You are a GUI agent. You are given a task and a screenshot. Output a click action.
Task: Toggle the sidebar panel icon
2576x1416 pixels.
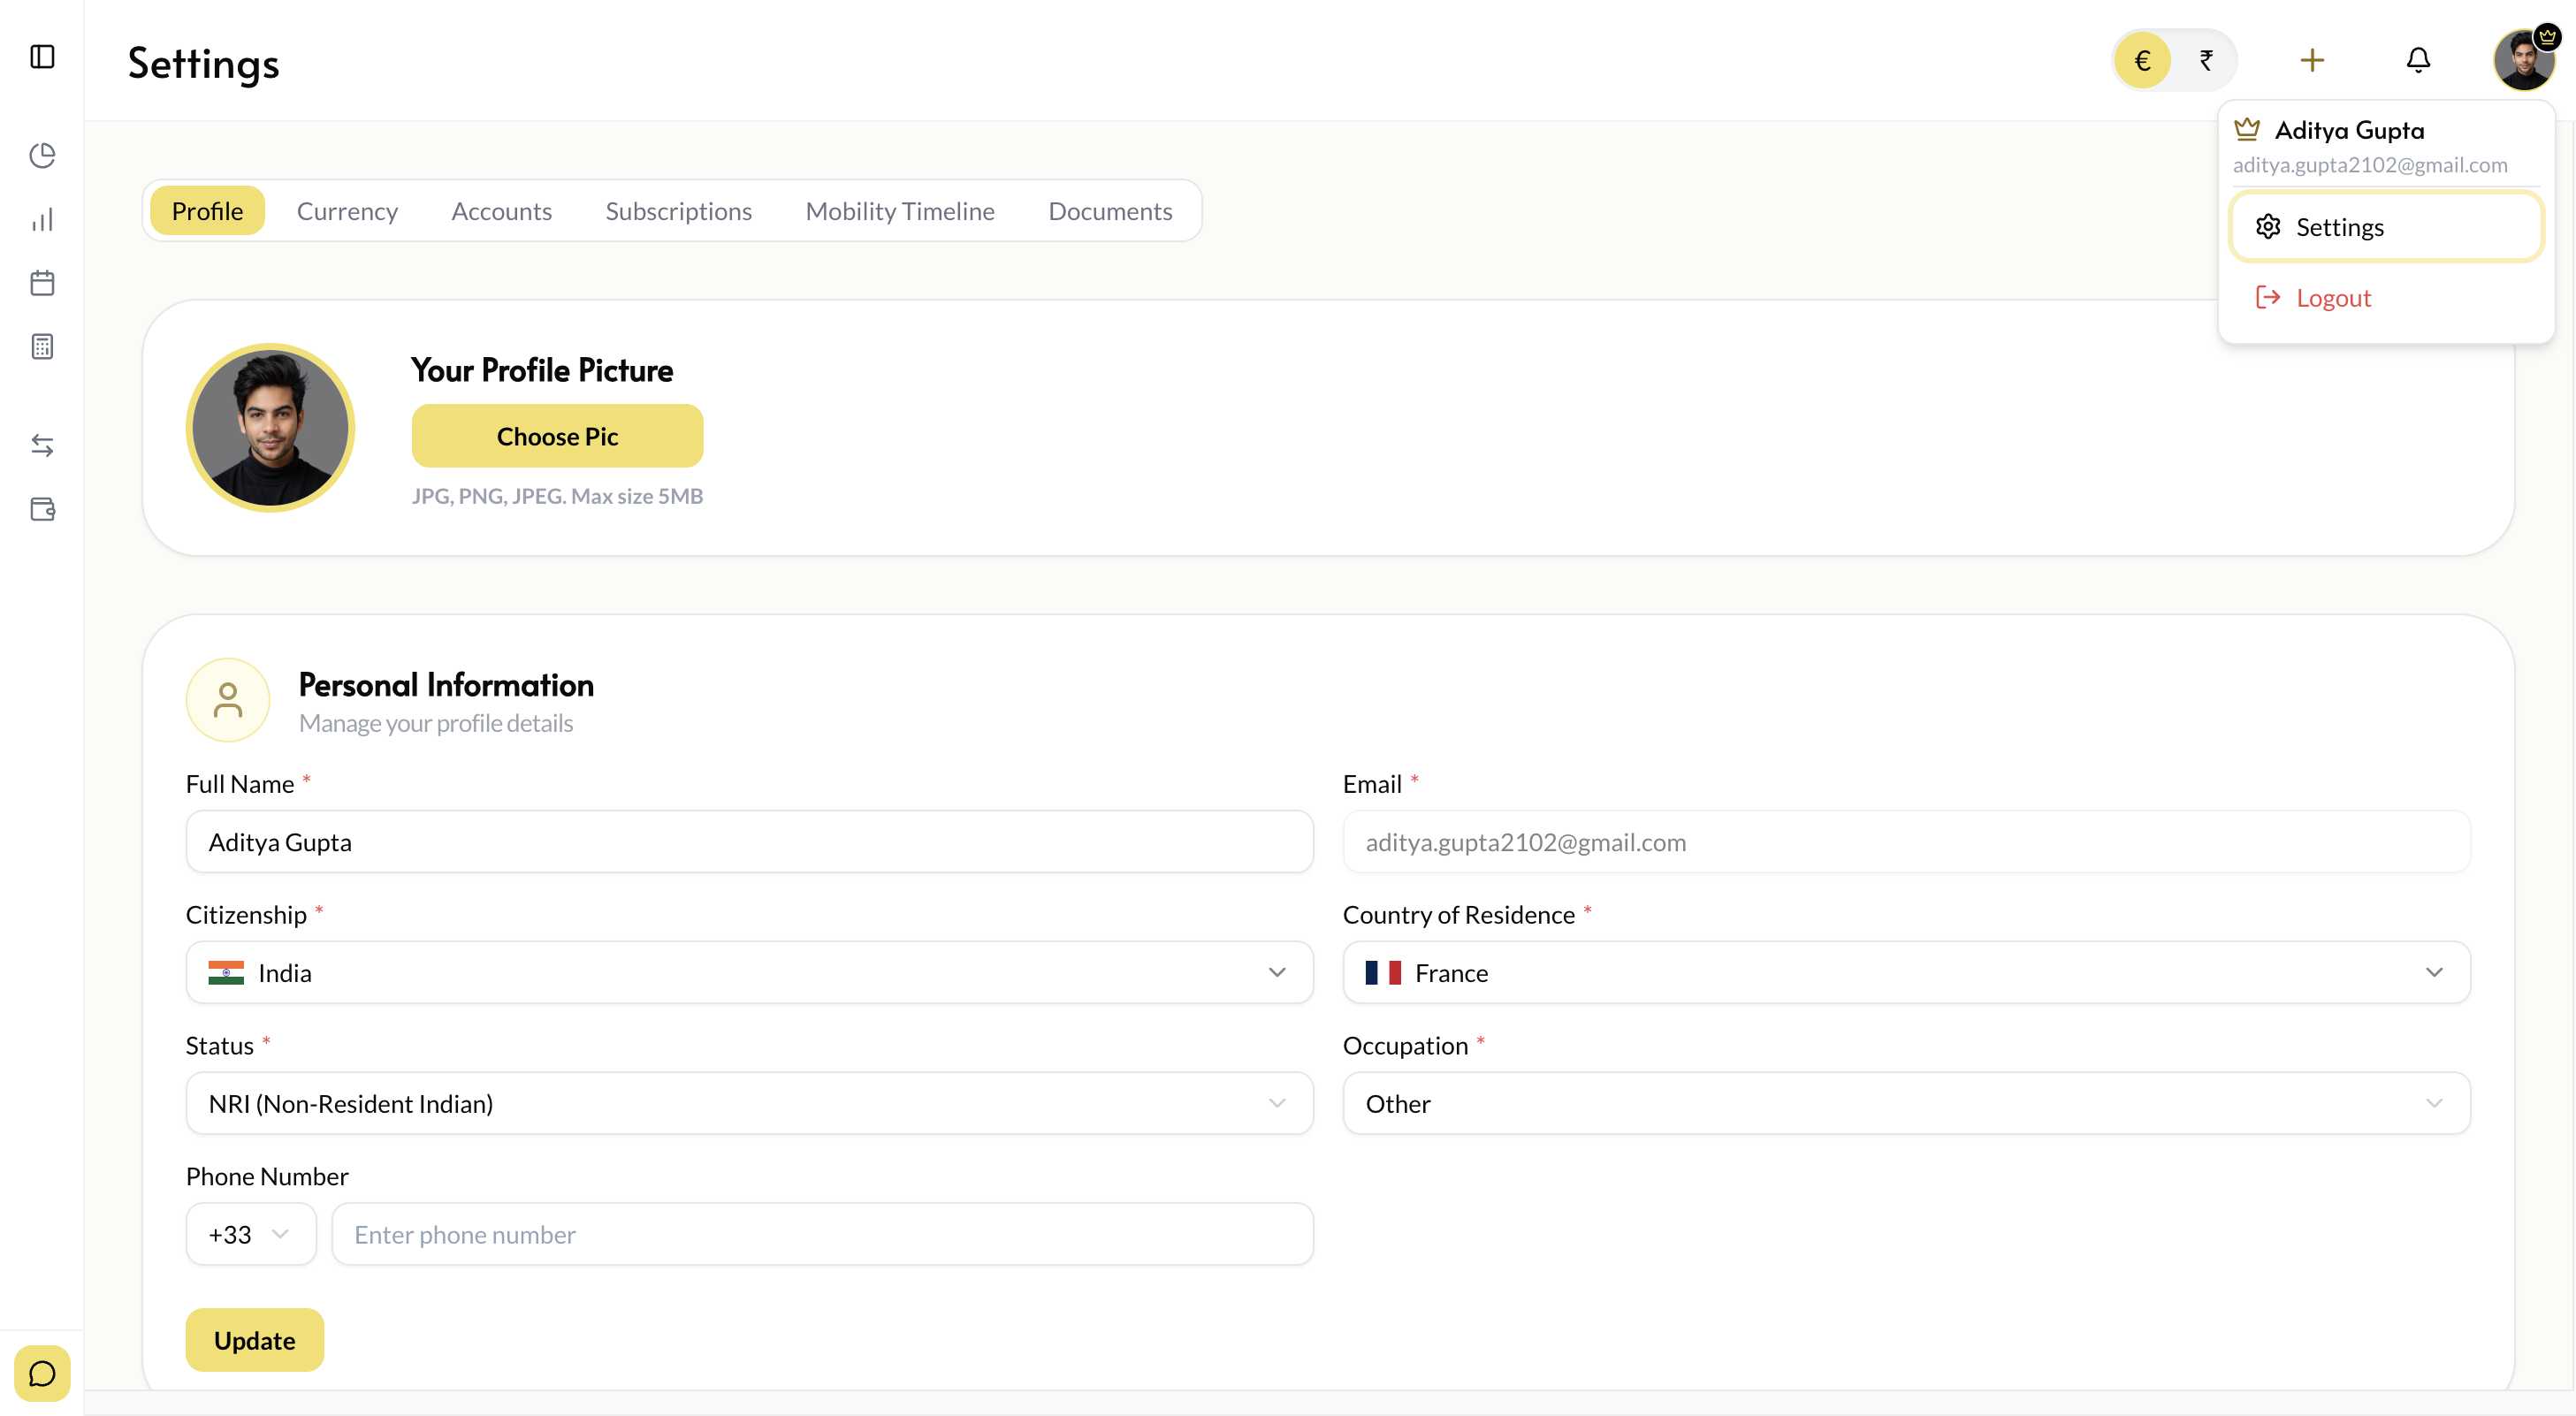point(42,57)
